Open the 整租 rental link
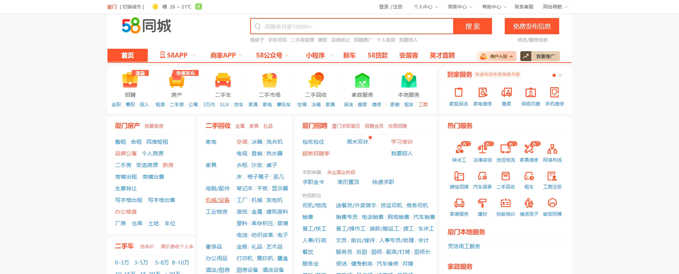This screenshot has height=274, width=679. pyautogui.click(x=120, y=142)
